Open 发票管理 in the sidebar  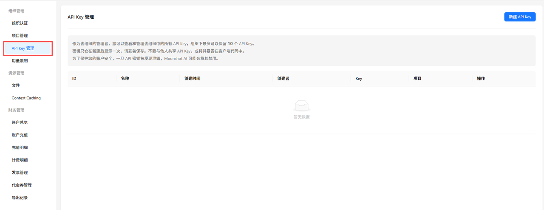[20, 173]
